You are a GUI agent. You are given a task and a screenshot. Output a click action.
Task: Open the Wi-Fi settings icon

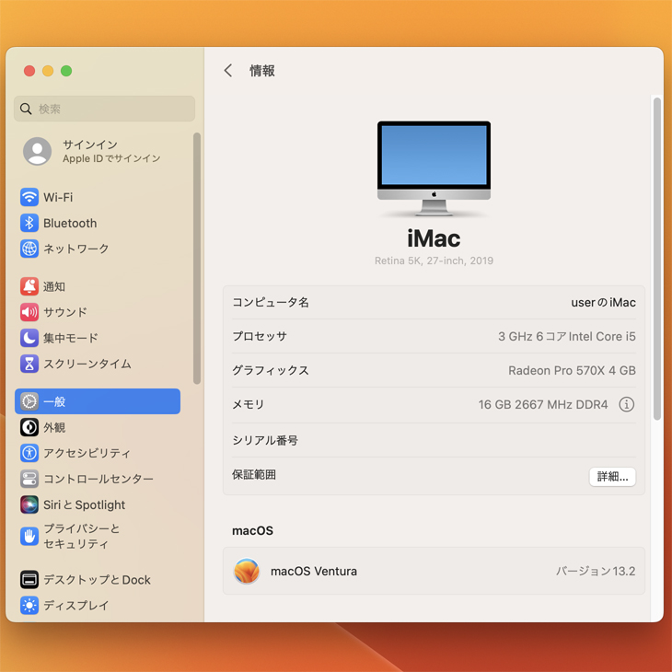tap(29, 197)
